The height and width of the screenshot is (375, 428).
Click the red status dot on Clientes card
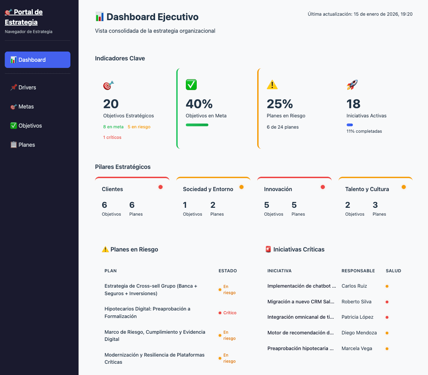161,187
